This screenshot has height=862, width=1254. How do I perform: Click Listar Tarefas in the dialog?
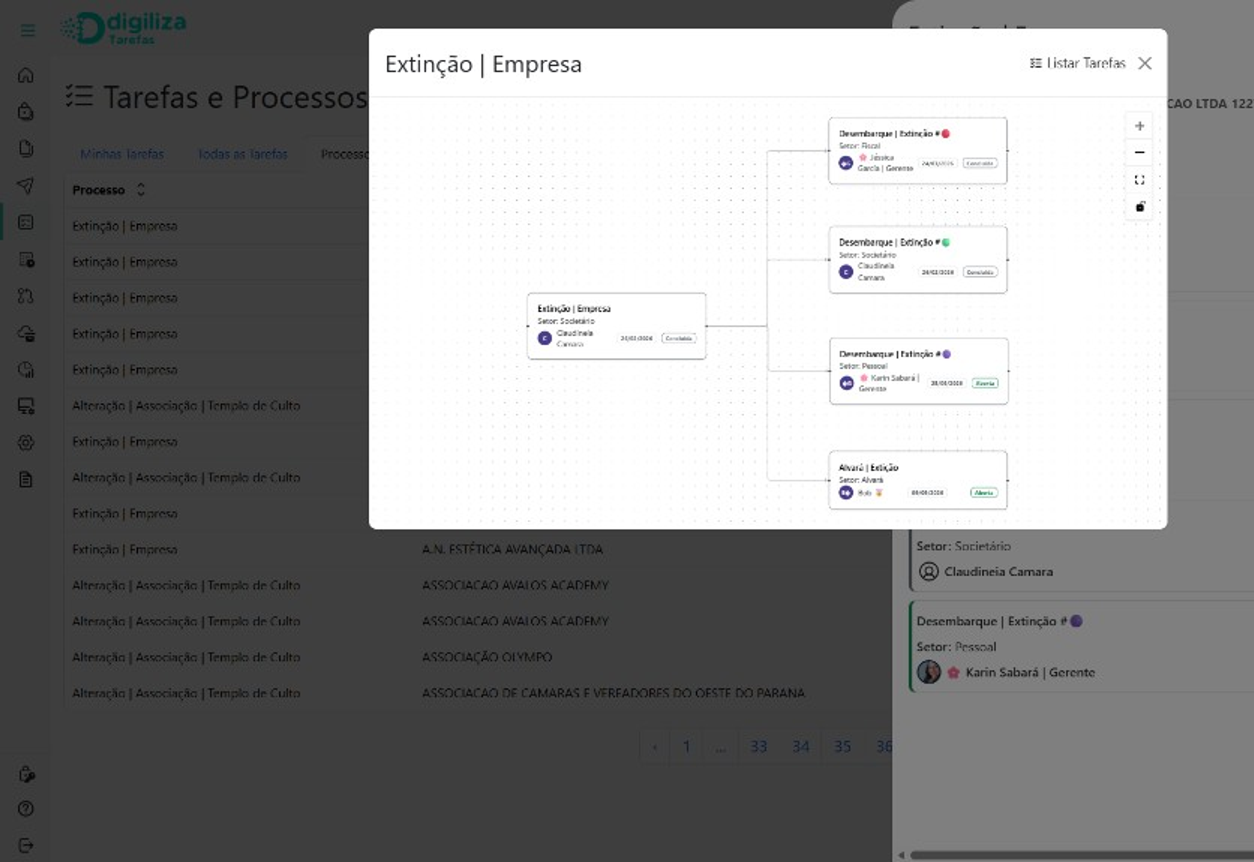(1077, 63)
